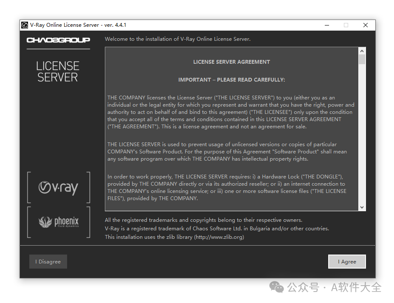Screen dimensions: 394x303
Task: Click the Phoenix fluid dynamics logo
Action: tap(59, 222)
